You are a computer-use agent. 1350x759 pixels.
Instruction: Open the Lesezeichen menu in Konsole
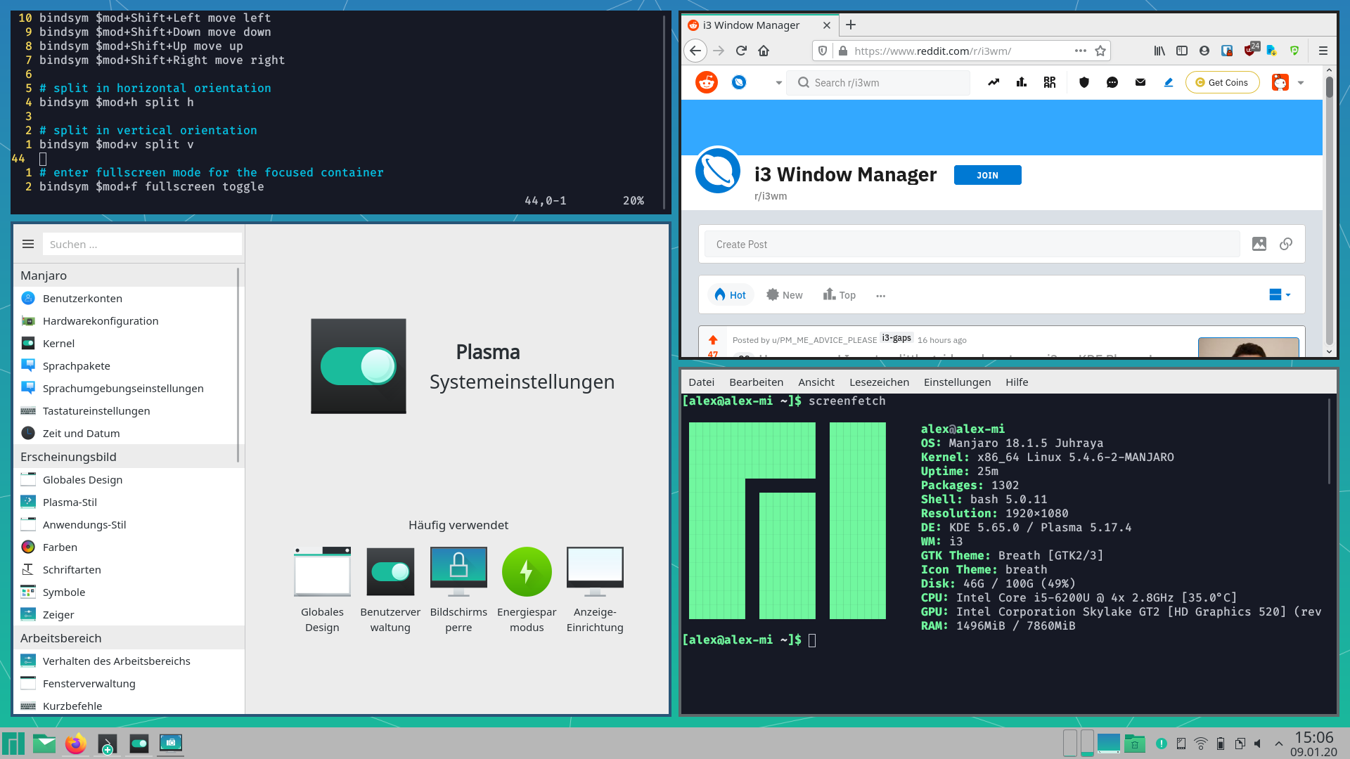[x=879, y=382]
